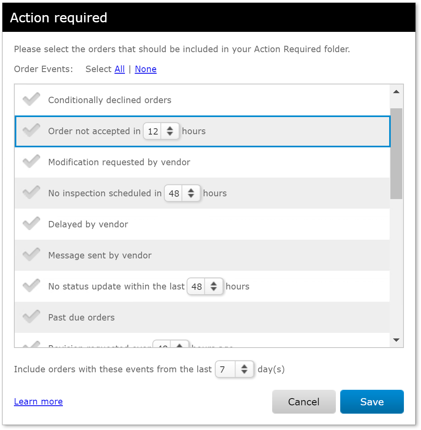The width and height of the screenshot is (421, 430).
Task: Uncheck Modification requested by vendor
Action: 31,161
